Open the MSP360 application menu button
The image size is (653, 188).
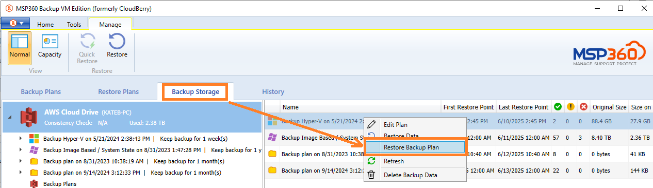(15, 23)
